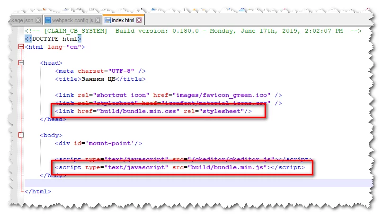Place cursor in the build version comment line

tap(189, 31)
